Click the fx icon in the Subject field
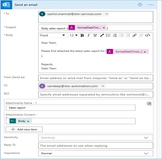The width and height of the screenshot is (162, 159). click(x=72, y=28)
